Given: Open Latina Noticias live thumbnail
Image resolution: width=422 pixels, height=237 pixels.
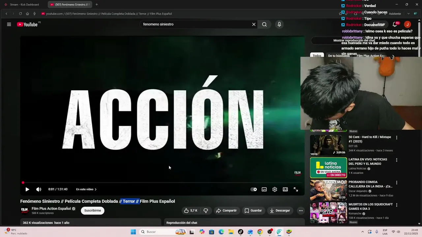Looking at the screenshot, I should (328, 168).
